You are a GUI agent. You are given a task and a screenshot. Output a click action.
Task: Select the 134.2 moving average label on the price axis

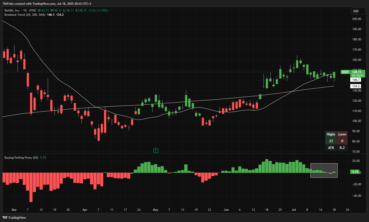(x=355, y=86)
